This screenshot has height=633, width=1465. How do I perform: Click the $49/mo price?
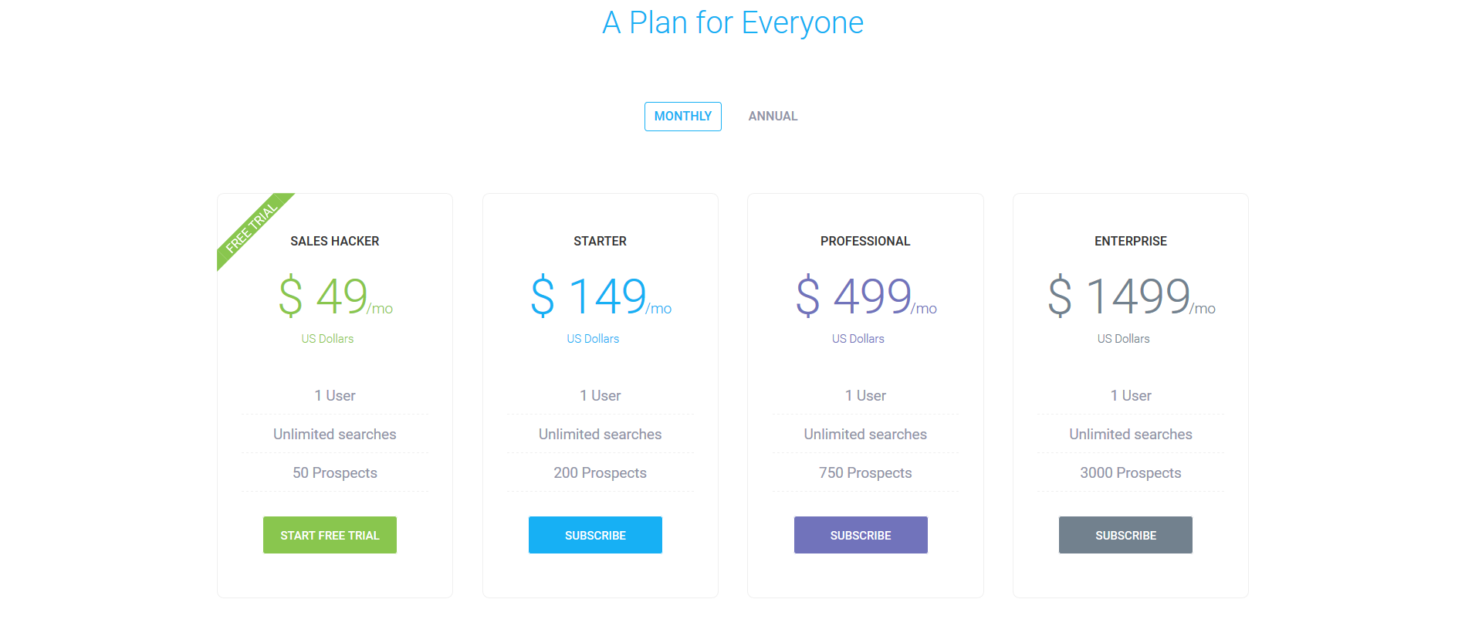click(x=335, y=296)
